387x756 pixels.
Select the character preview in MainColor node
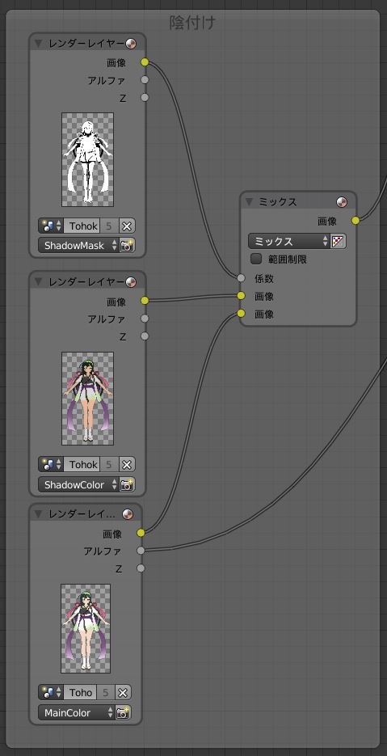[x=86, y=628]
